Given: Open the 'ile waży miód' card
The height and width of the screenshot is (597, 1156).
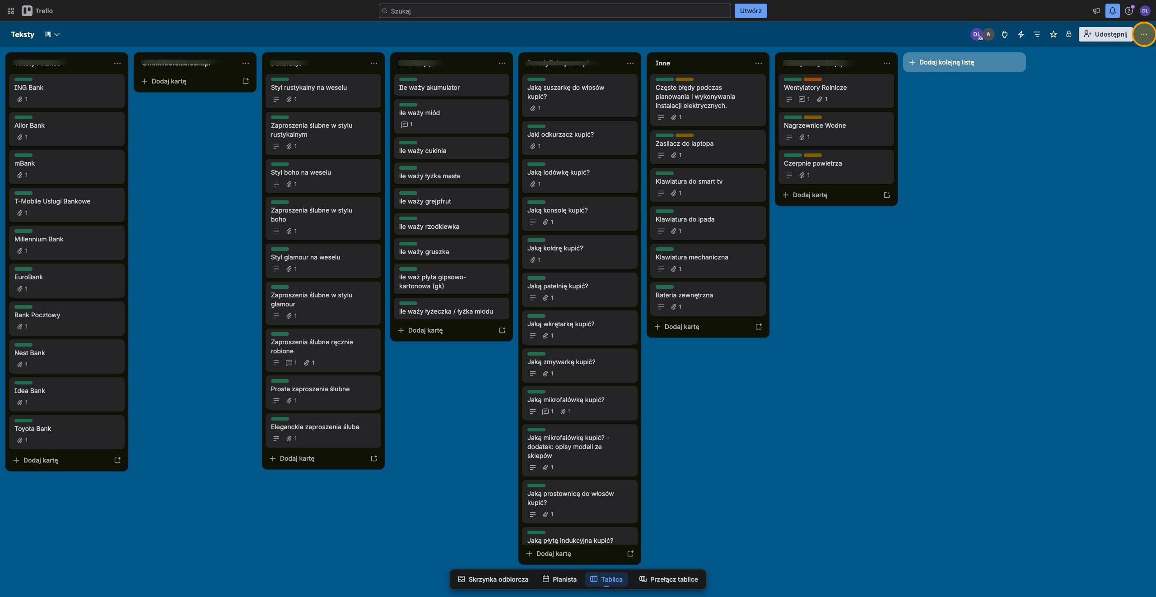Looking at the screenshot, I should tap(452, 116).
